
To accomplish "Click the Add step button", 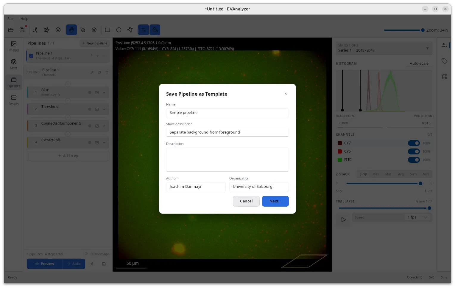I will (68, 156).
